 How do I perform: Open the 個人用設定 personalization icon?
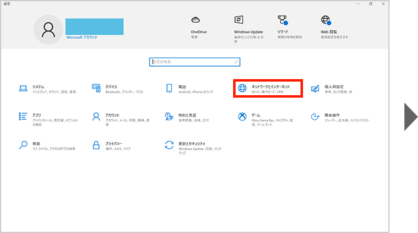[315, 88]
